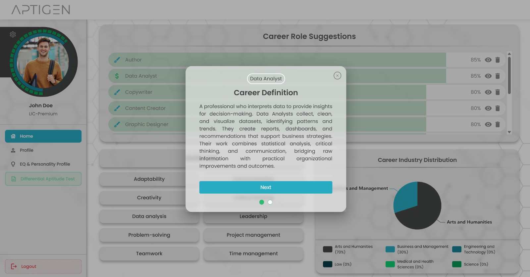This screenshot has width=530, height=277.
Task: Select the second pagination dot in popup
Action: click(270, 202)
